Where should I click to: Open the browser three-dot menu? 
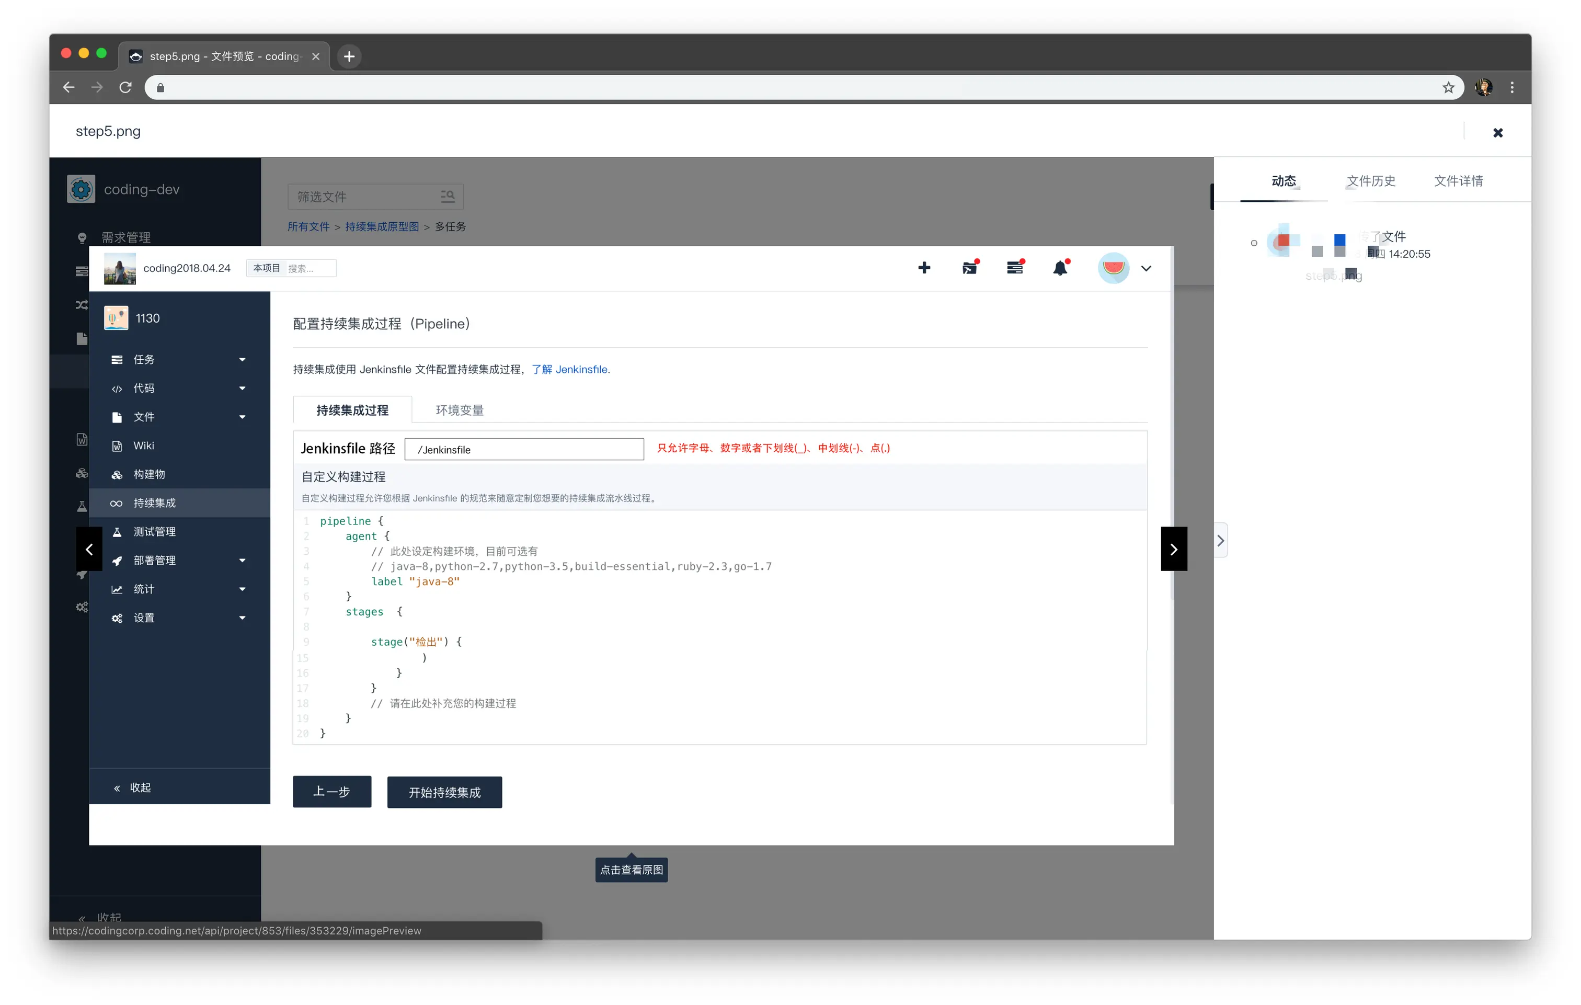pos(1512,87)
